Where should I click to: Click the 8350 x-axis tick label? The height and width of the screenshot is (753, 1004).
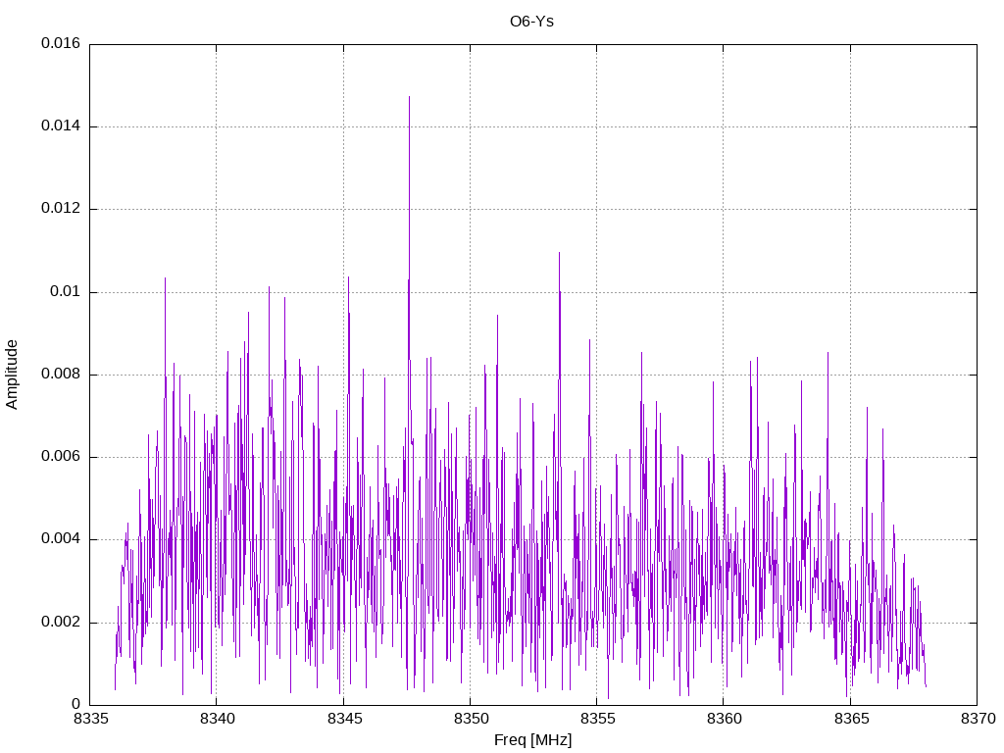tap(470, 719)
